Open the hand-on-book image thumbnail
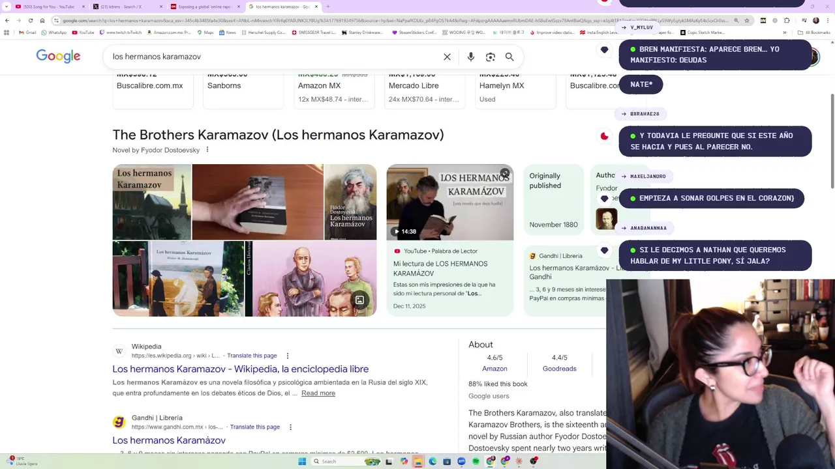Screen dimensions: 835x469 point(258,203)
